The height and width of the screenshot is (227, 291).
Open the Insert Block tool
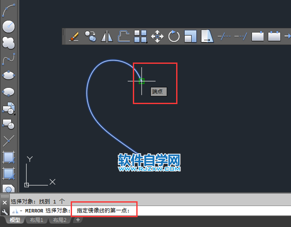tap(9, 108)
